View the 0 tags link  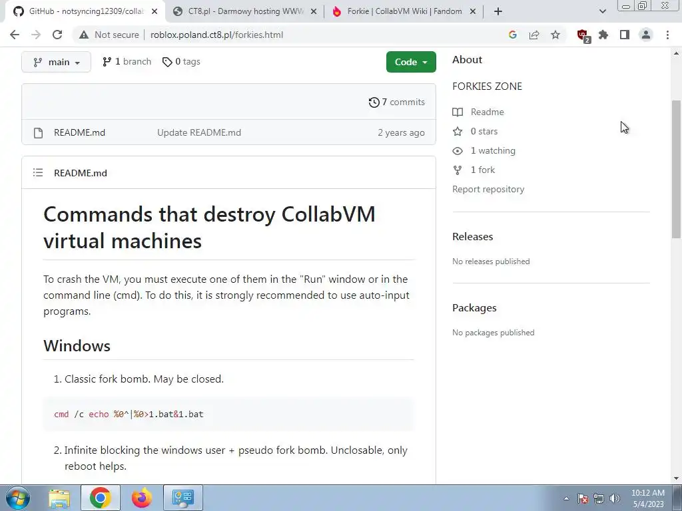tap(181, 62)
